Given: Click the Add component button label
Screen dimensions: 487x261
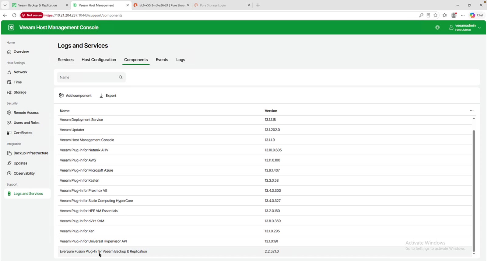Looking at the screenshot, I should 79,96.
